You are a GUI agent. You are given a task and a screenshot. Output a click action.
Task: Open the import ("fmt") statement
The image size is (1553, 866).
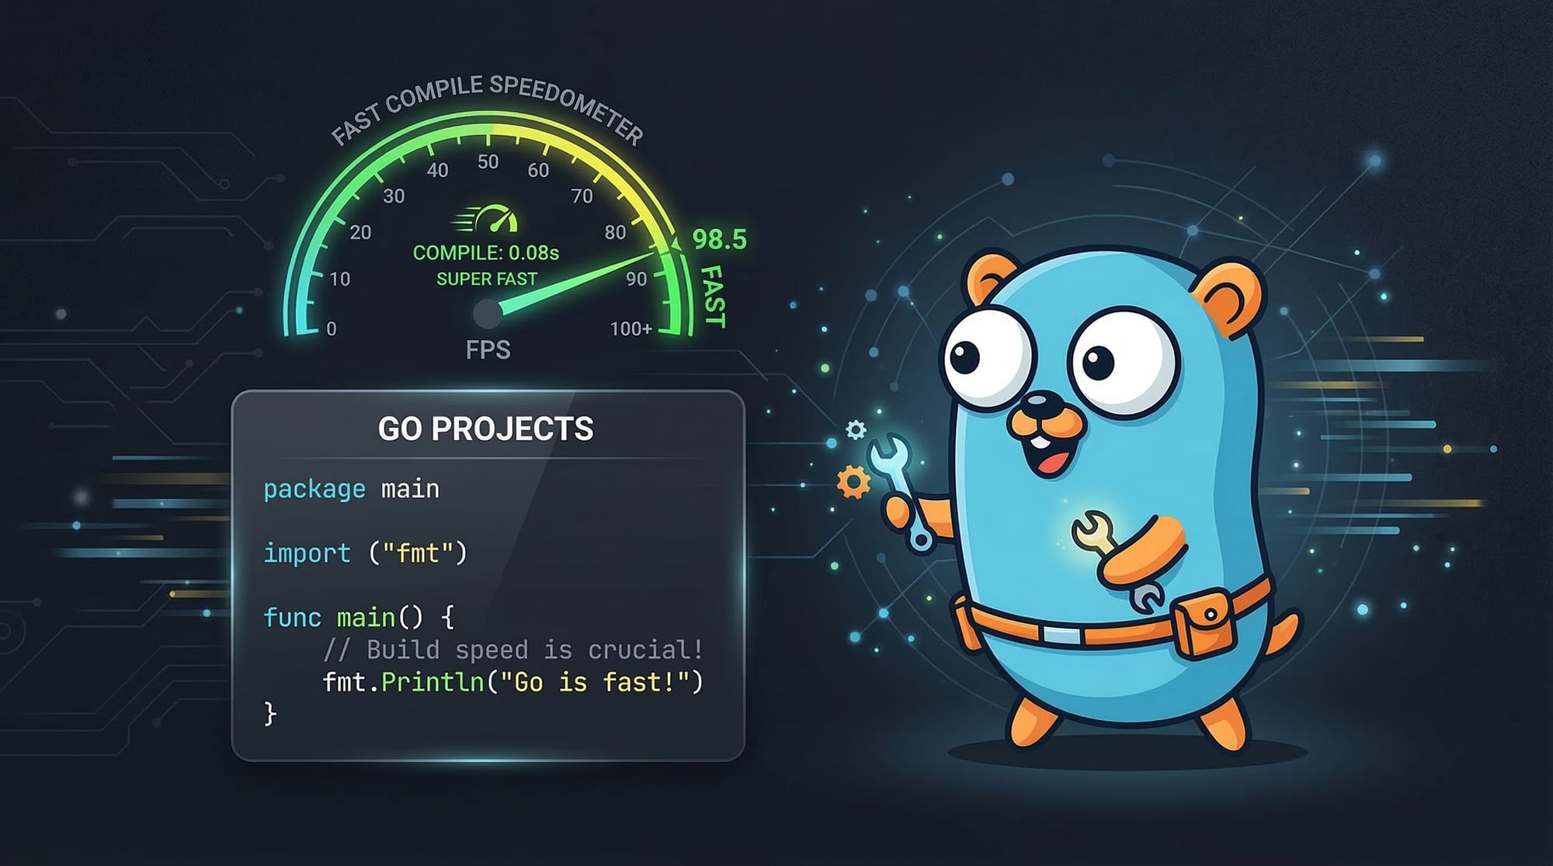click(363, 553)
